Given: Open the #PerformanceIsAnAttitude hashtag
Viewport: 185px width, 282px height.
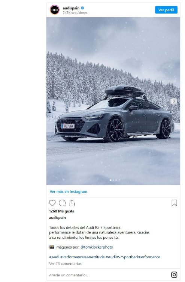Looking at the screenshot, I should pyautogui.click(x=82, y=257).
